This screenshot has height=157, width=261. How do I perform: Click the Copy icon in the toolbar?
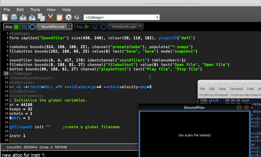click(41, 18)
